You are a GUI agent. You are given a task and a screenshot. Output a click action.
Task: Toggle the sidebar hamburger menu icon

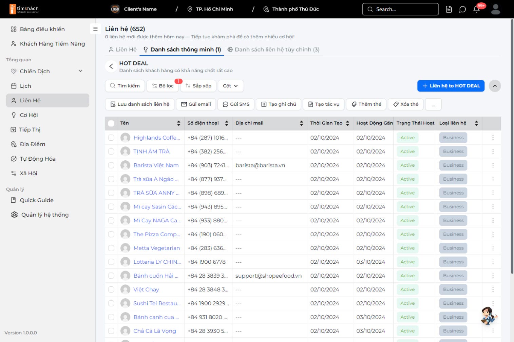95,29
